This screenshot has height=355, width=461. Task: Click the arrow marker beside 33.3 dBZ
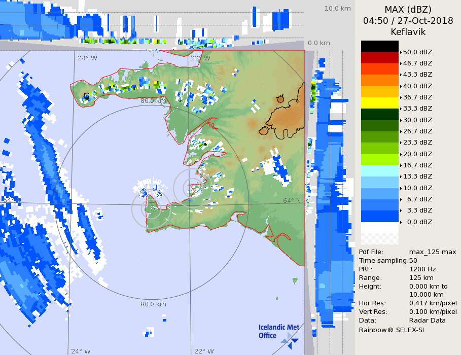coord(401,109)
